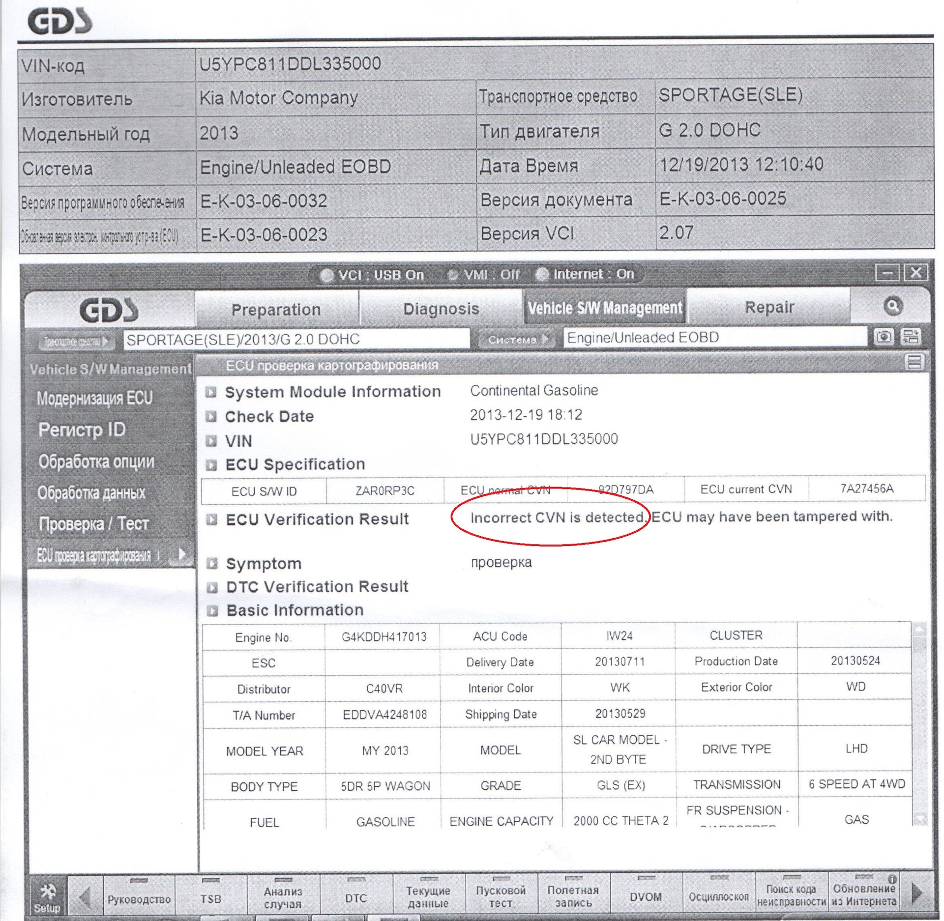Click the T/A Number value EDDVA4248108
The width and height of the screenshot is (944, 921).
385,715
